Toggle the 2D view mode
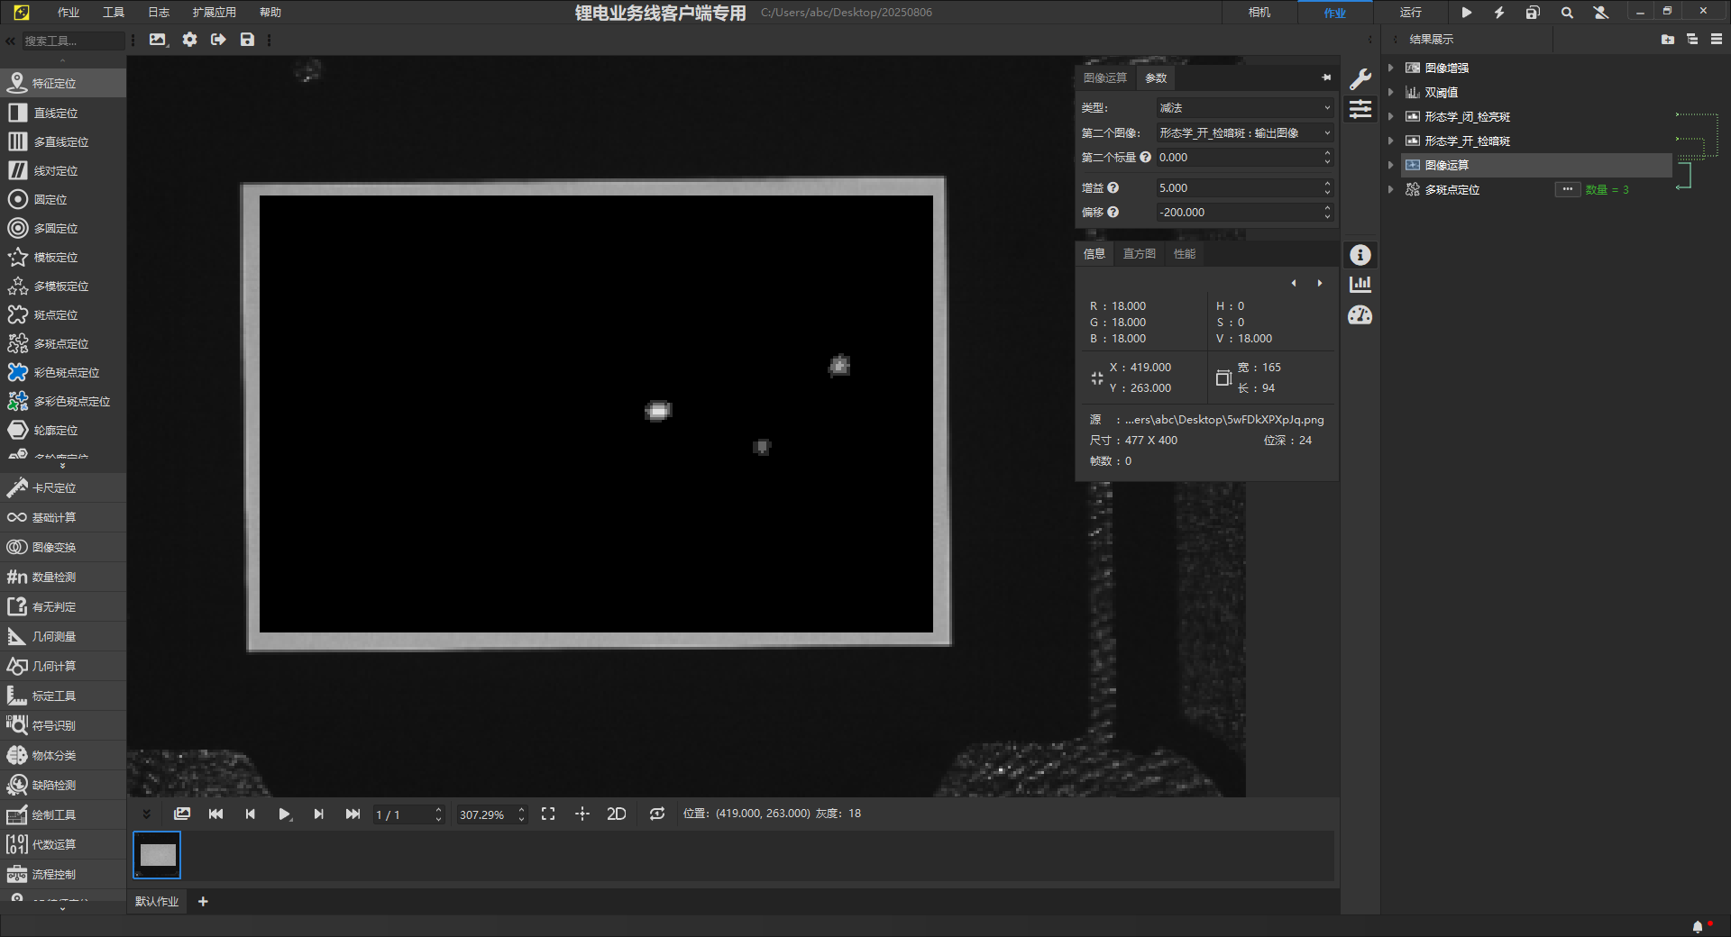The image size is (1731, 937). pyautogui.click(x=616, y=814)
